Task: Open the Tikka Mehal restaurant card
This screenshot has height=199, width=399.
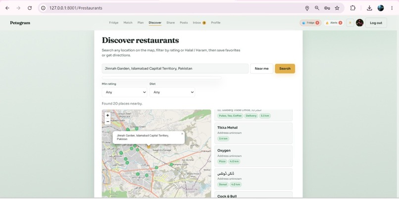Action: (x=253, y=133)
